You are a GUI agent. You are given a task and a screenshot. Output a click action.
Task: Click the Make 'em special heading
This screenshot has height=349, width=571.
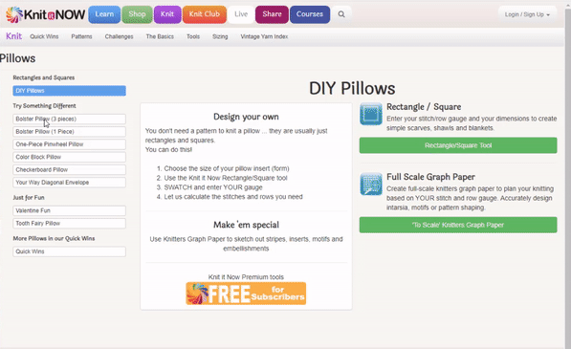[x=246, y=225]
